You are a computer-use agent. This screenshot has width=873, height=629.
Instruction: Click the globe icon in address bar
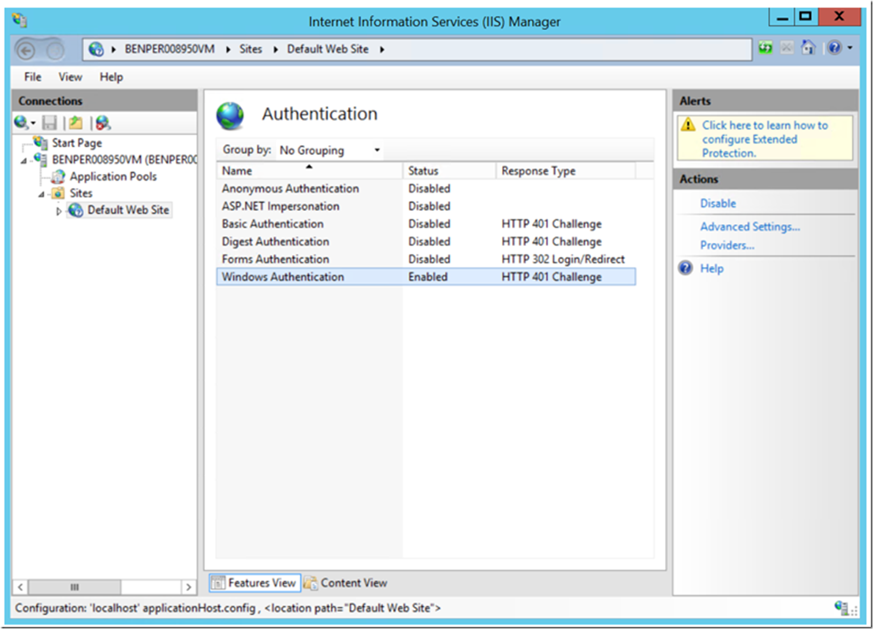pyautogui.click(x=96, y=49)
